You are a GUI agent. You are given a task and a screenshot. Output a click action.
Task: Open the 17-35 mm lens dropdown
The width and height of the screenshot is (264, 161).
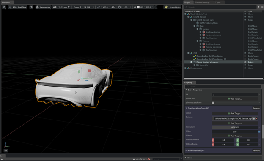coord(61,7)
